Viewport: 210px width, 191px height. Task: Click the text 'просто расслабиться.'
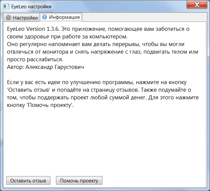pyautogui.click(x=35, y=60)
